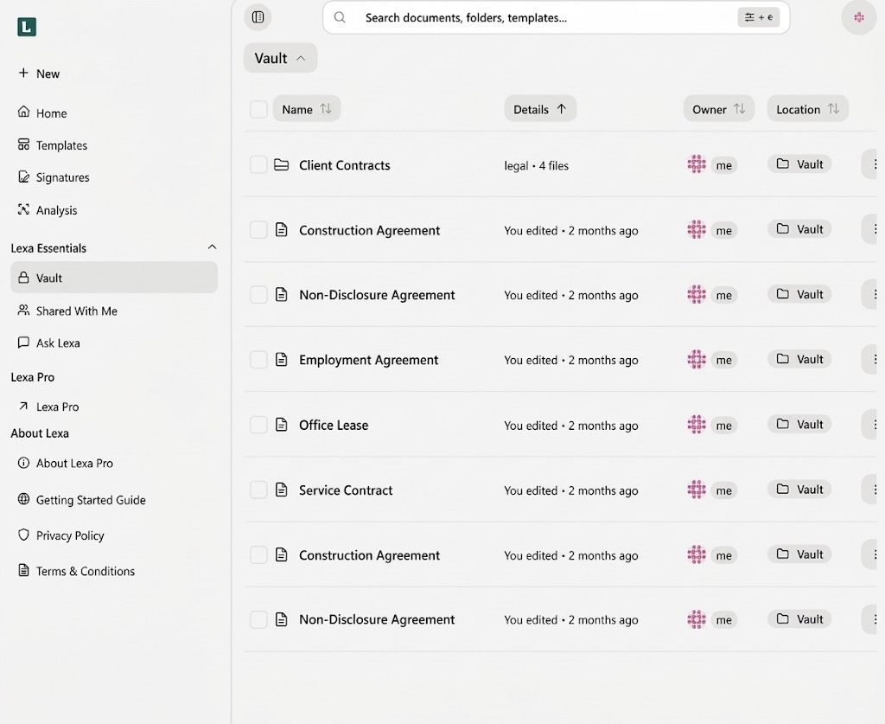Click owner avatar on Service Contract row
This screenshot has height=724, width=885.
[x=697, y=490]
